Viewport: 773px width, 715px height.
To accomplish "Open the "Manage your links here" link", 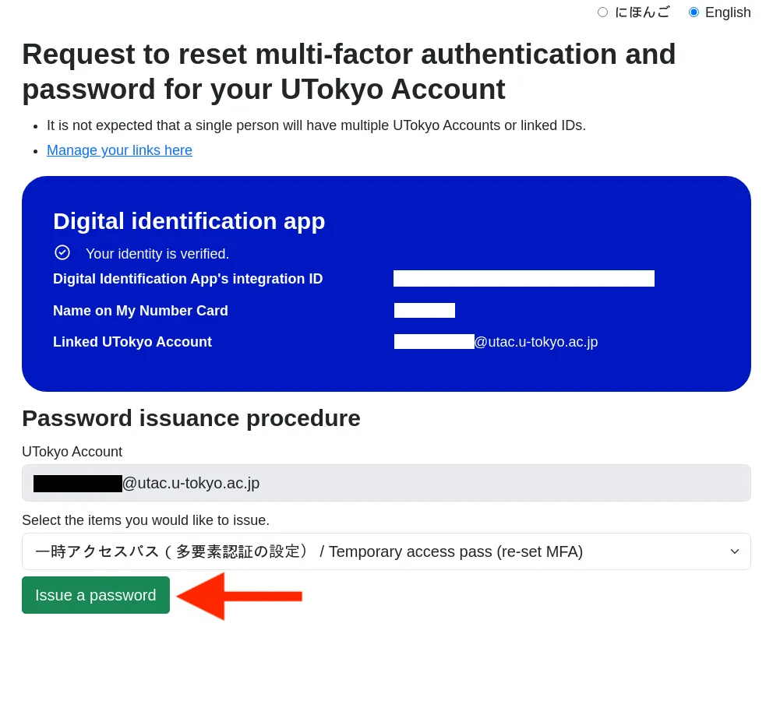I will pyautogui.click(x=119, y=150).
